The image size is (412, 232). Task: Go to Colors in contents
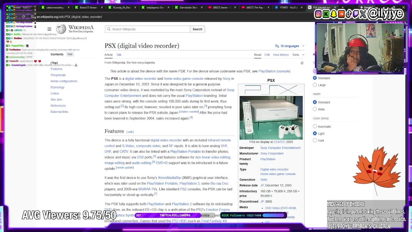[x=55, y=93]
